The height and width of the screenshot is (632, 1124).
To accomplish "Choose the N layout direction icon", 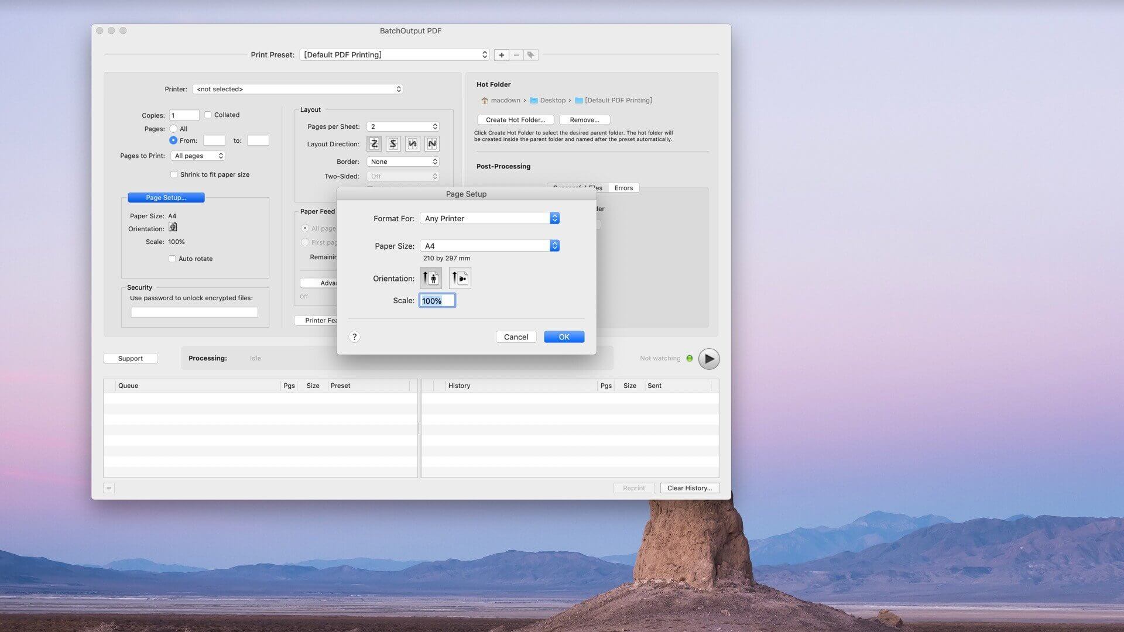I will coord(432,143).
